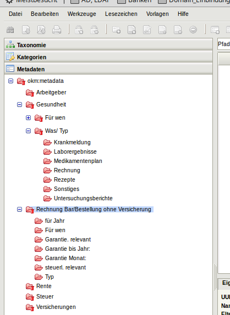Viewport: 230px width, 315px height.
Task: Click the folder icon next to Gesundheit
Action: 30,105
